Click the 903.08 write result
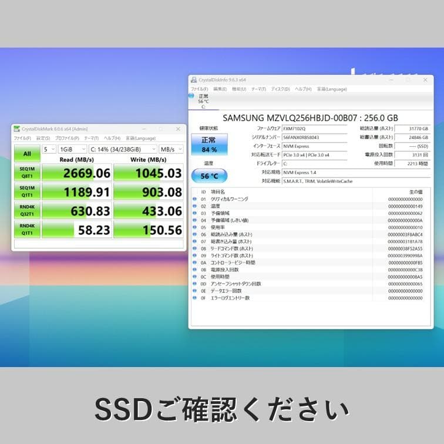 pos(149,191)
